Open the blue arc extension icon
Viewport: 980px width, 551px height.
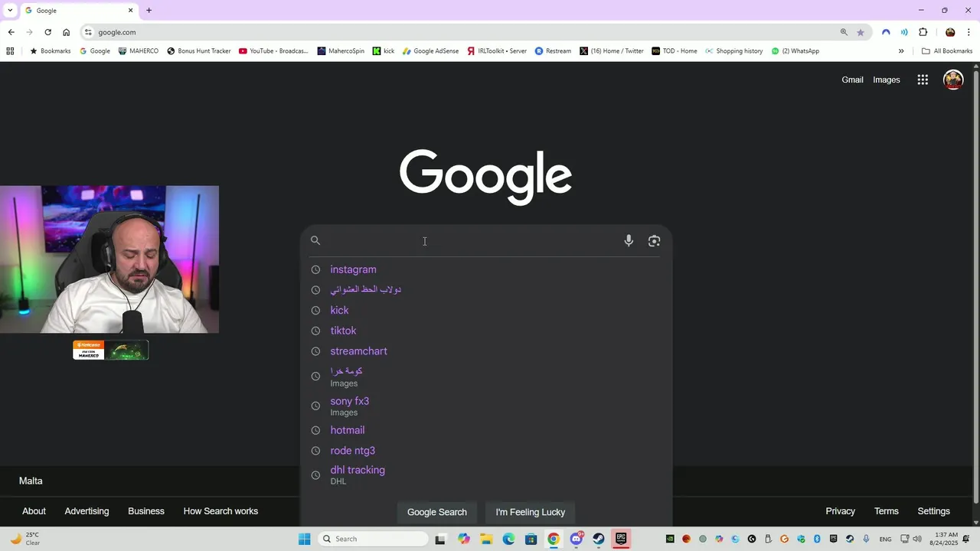[886, 32]
